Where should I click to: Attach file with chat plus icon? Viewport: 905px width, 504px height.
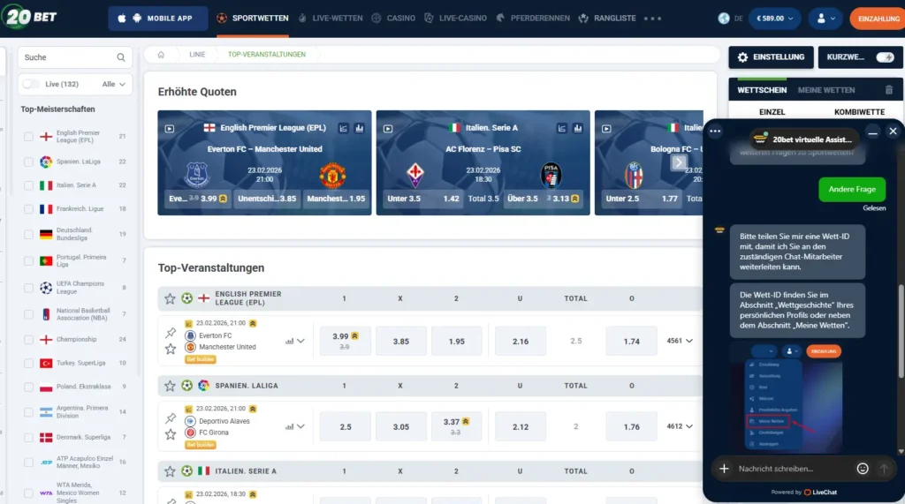click(724, 469)
